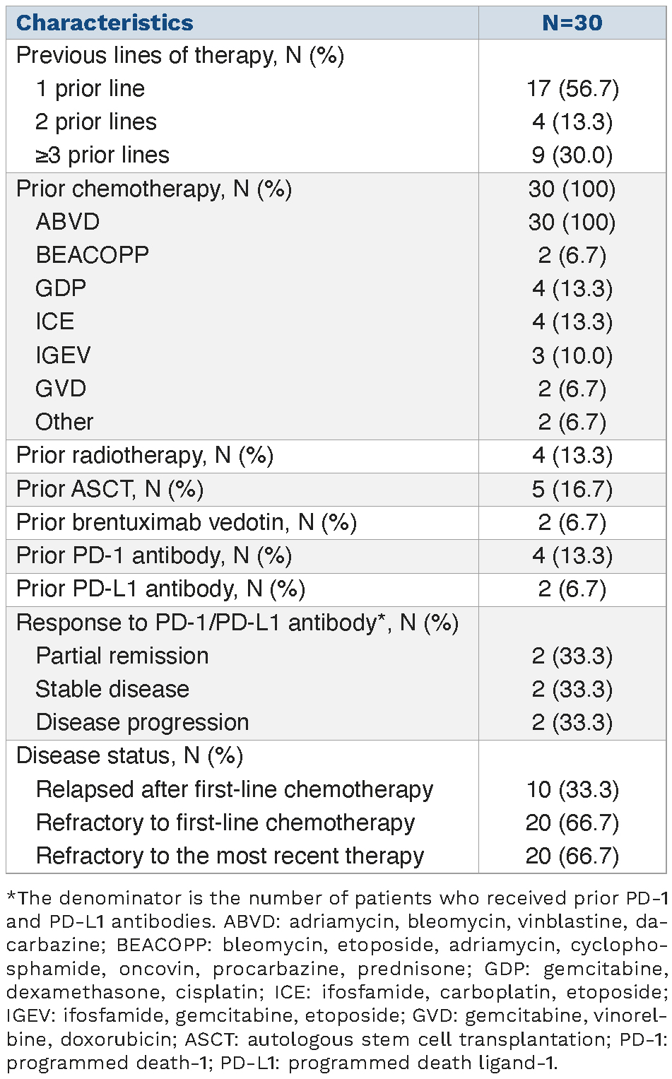Screen dimensions: 672x1079
Task: Select the "≥3 prior lines" row label
Action: (x=102, y=155)
